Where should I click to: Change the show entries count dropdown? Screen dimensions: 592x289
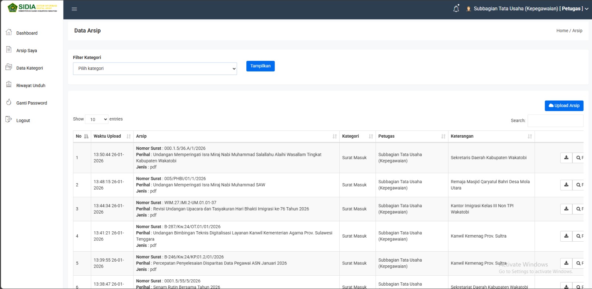[97, 119]
